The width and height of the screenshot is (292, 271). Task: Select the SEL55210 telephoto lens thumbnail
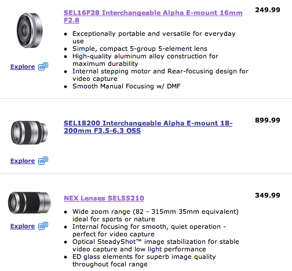pos(29,203)
